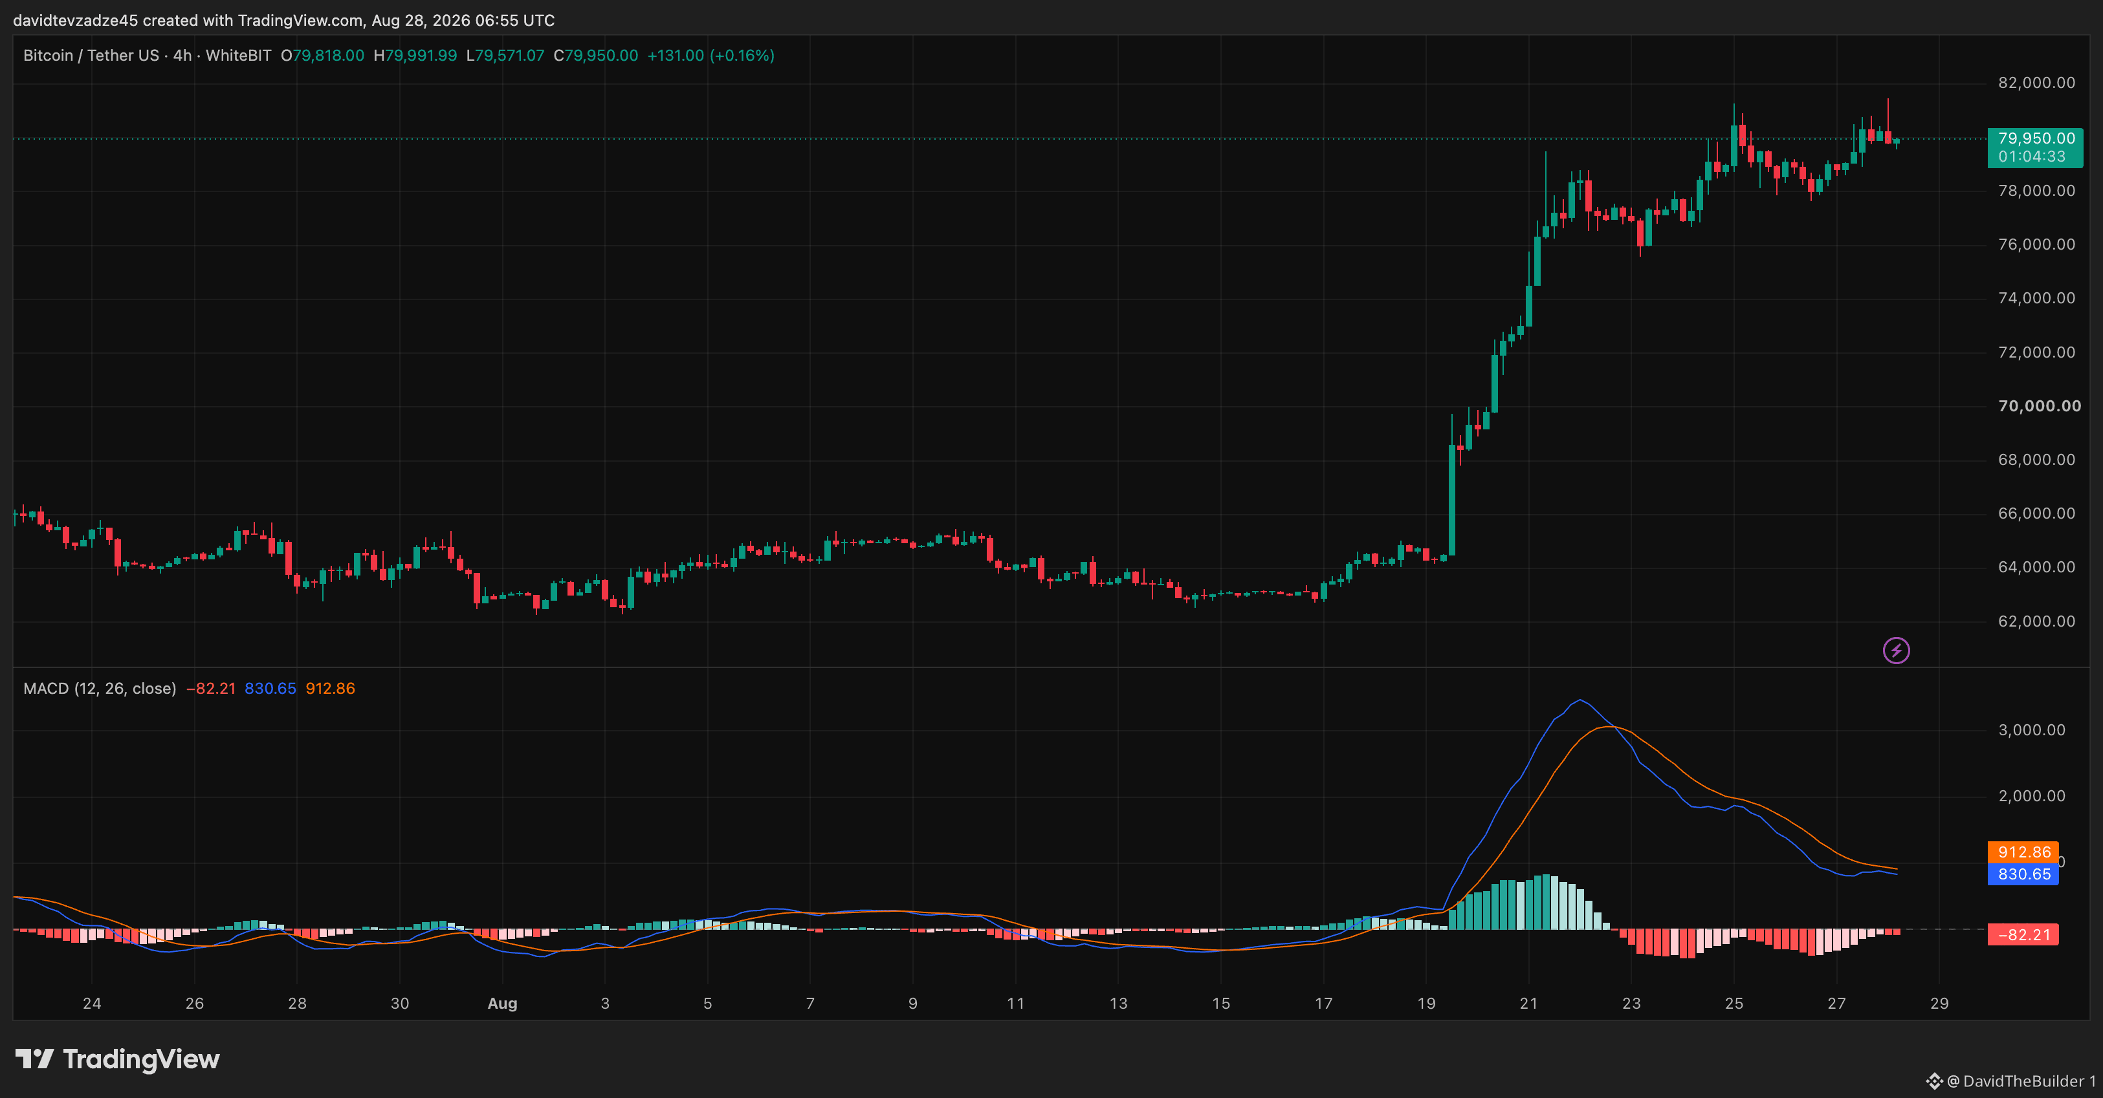Click the change value +131.00 (+0.16%)

[711, 56]
